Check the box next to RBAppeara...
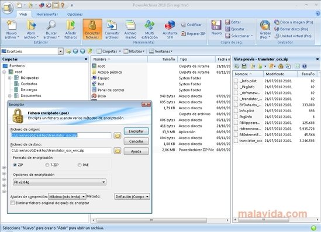Screen dimensions: 321x232 [236, 123]
